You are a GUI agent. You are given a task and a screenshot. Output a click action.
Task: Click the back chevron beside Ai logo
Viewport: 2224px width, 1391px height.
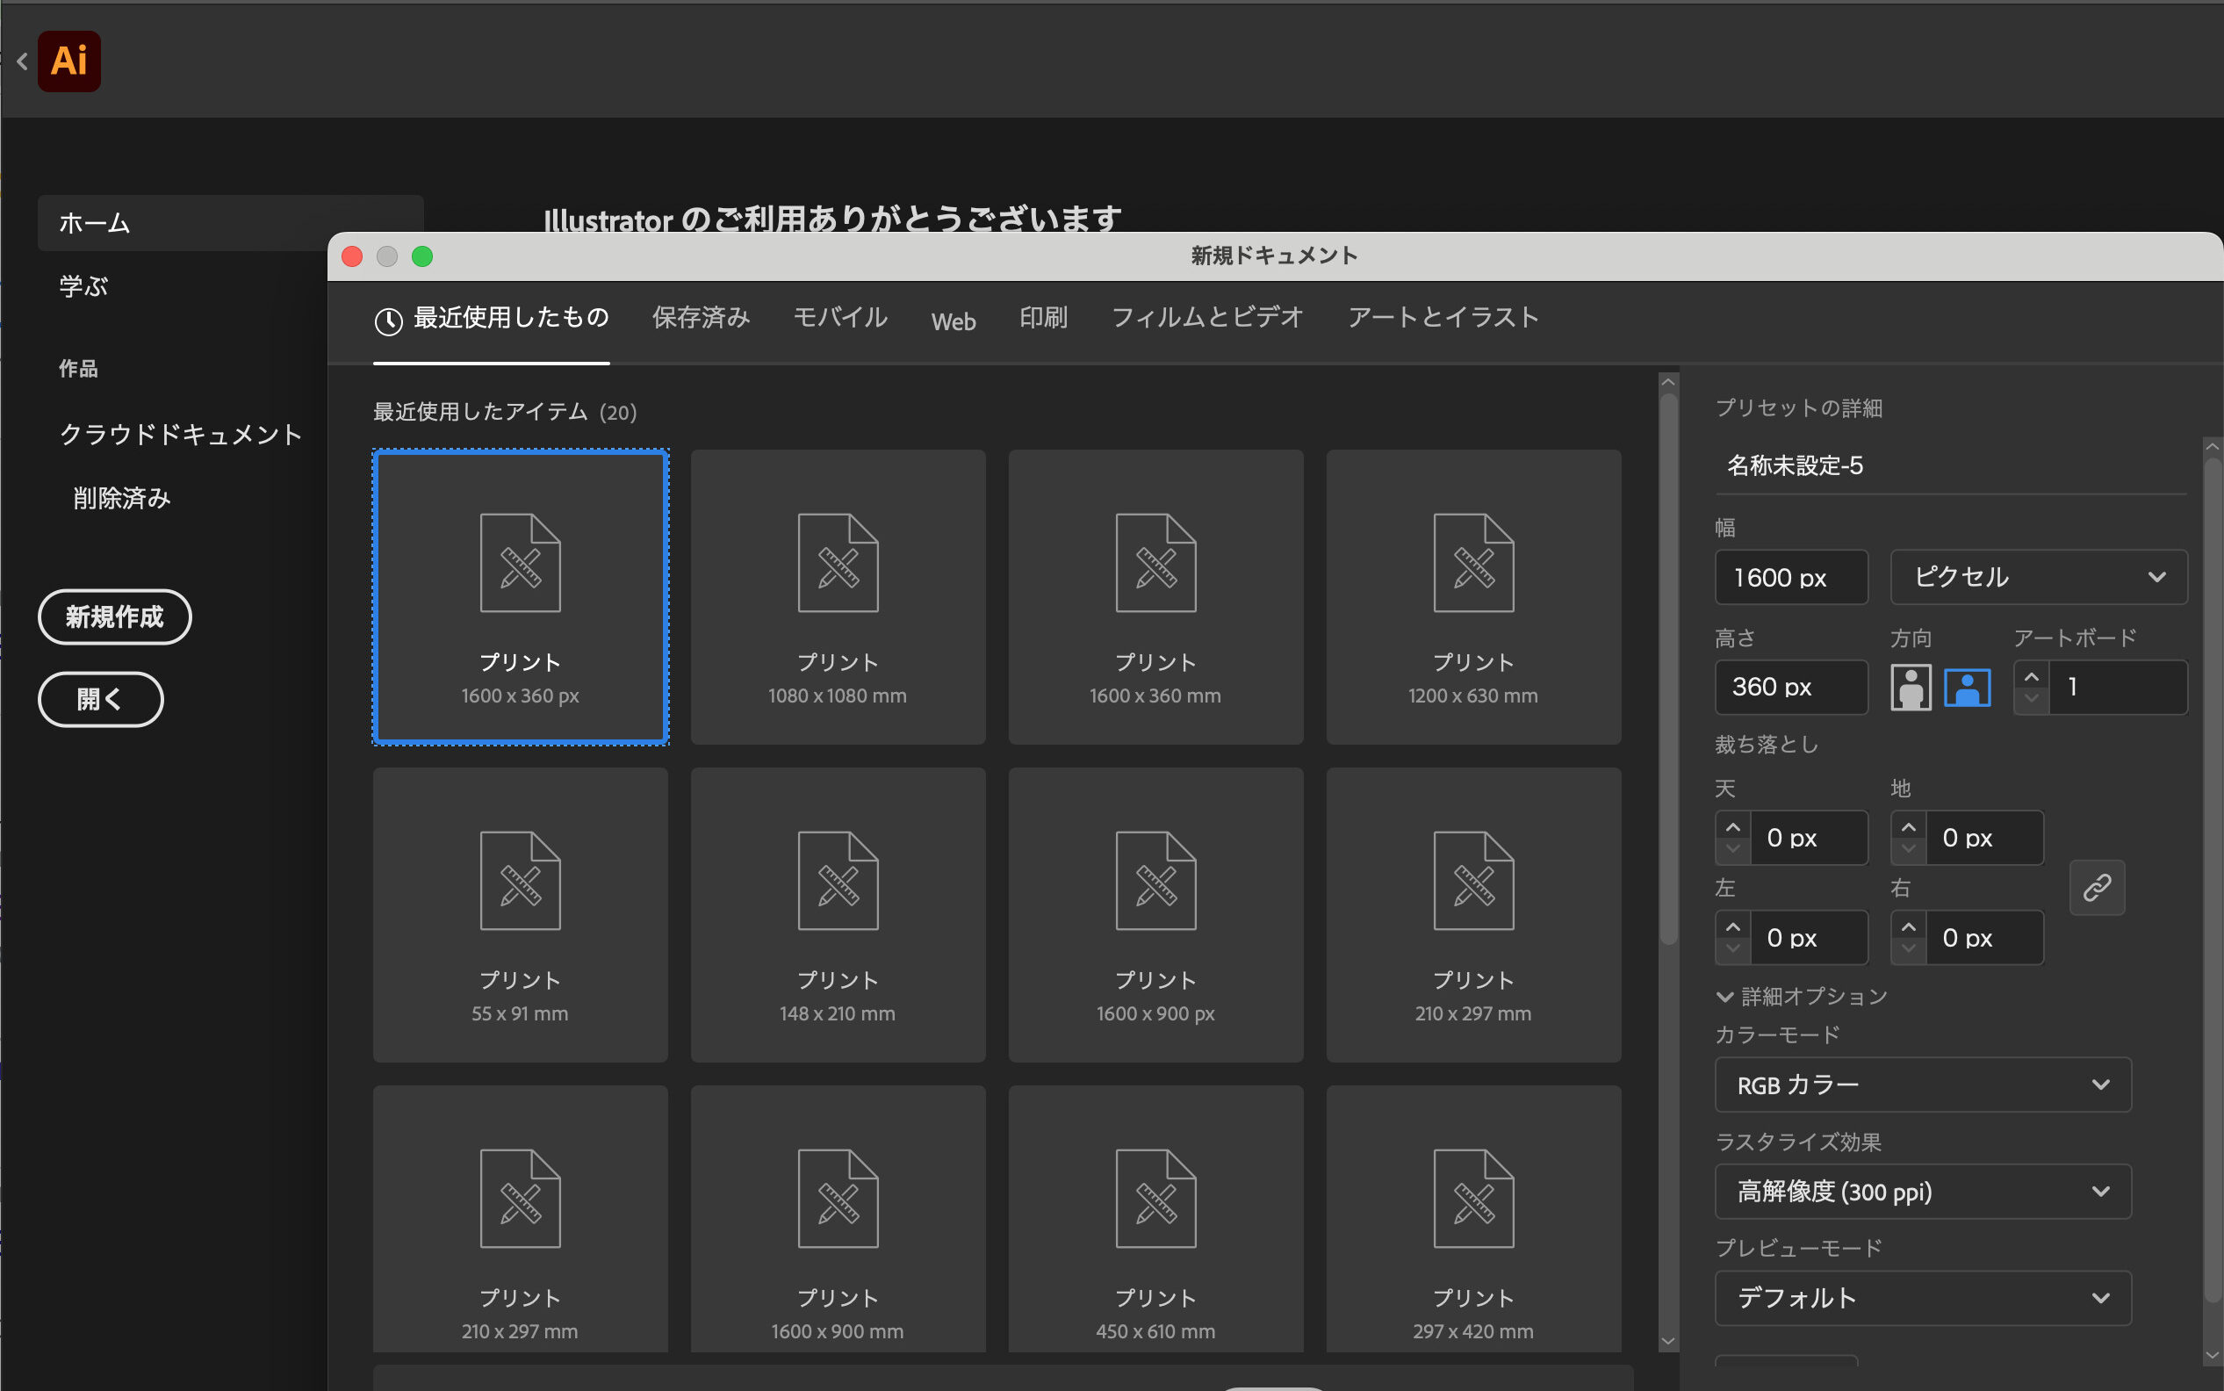[x=22, y=61]
